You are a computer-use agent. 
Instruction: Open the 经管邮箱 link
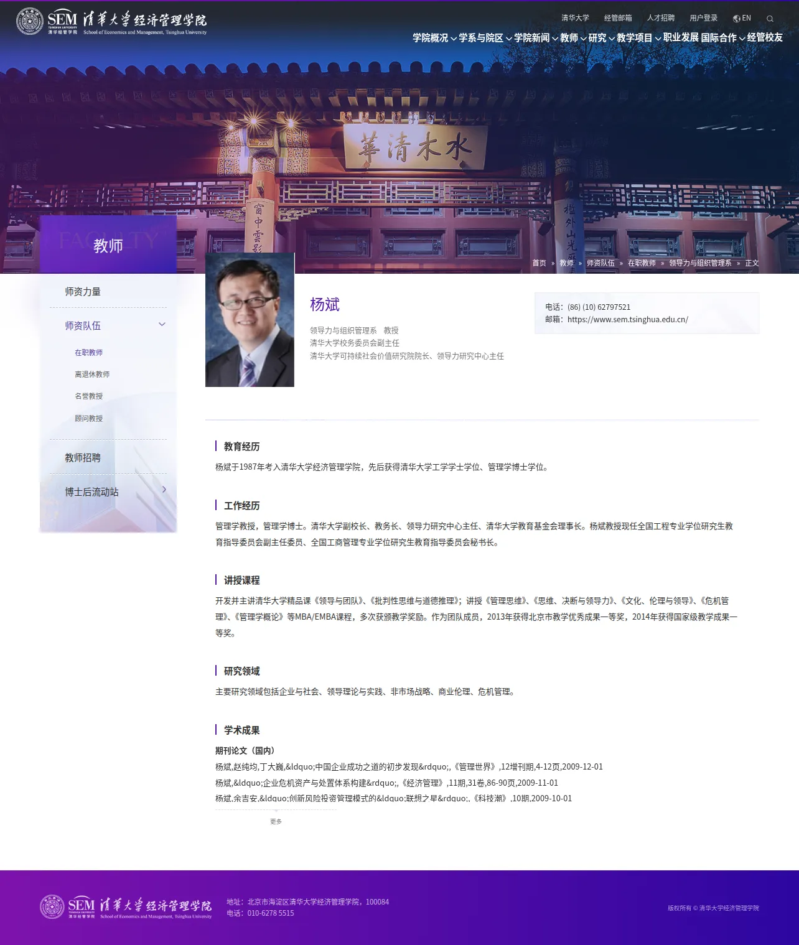tap(618, 18)
